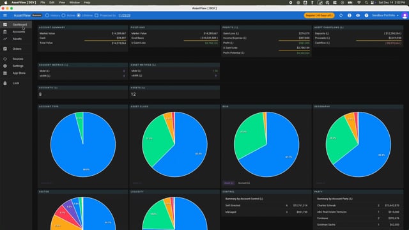Click the Lock padlock icon in the sidebar
The height and width of the screenshot is (230, 409).
[x=5, y=83]
